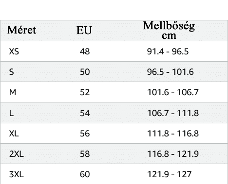Select the M size cell
This screenshot has height=184, width=228.
pos(13,92)
